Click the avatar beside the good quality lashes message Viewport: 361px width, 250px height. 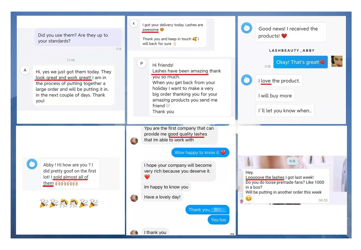[x=134, y=141]
